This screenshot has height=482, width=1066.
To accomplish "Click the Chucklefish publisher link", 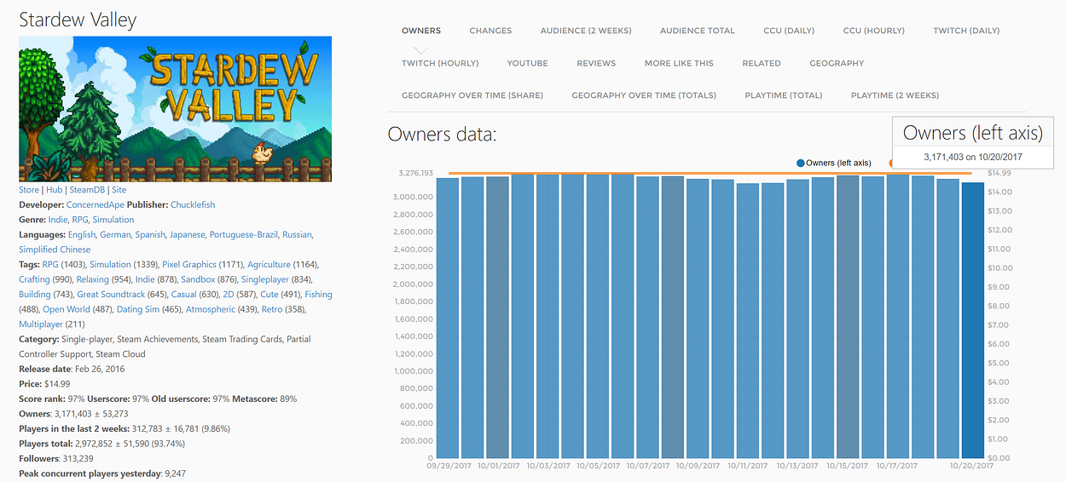I will [193, 204].
